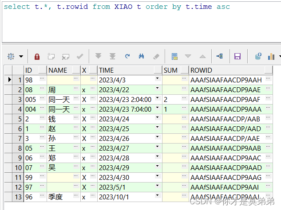Click ellipsis button next to name 周
This screenshot has width=281, height=210.
[75, 88]
